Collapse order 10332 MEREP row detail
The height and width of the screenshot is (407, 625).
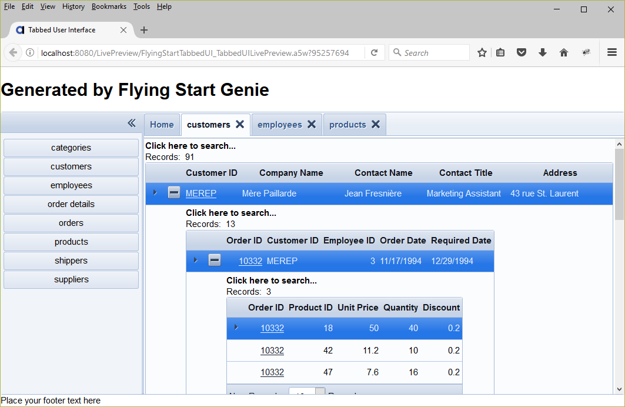[215, 261]
